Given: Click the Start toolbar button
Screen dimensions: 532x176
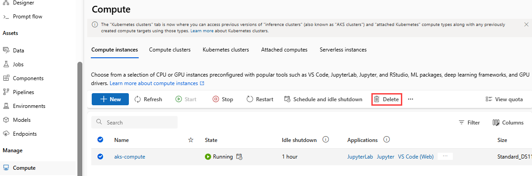Looking at the screenshot, I should (186, 99).
